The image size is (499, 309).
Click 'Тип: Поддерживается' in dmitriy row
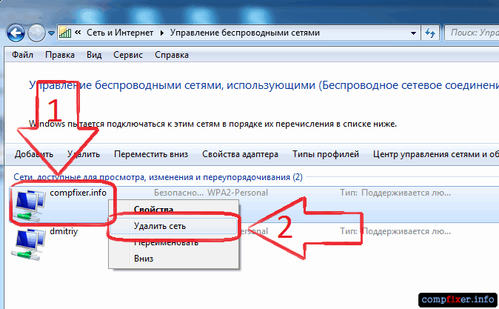click(395, 231)
